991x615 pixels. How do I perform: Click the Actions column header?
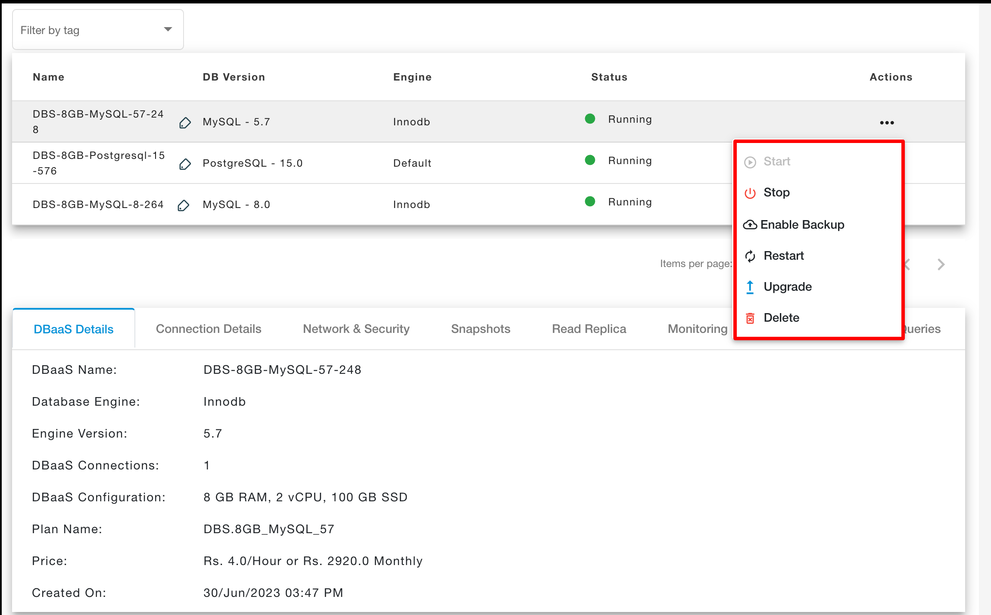(891, 77)
